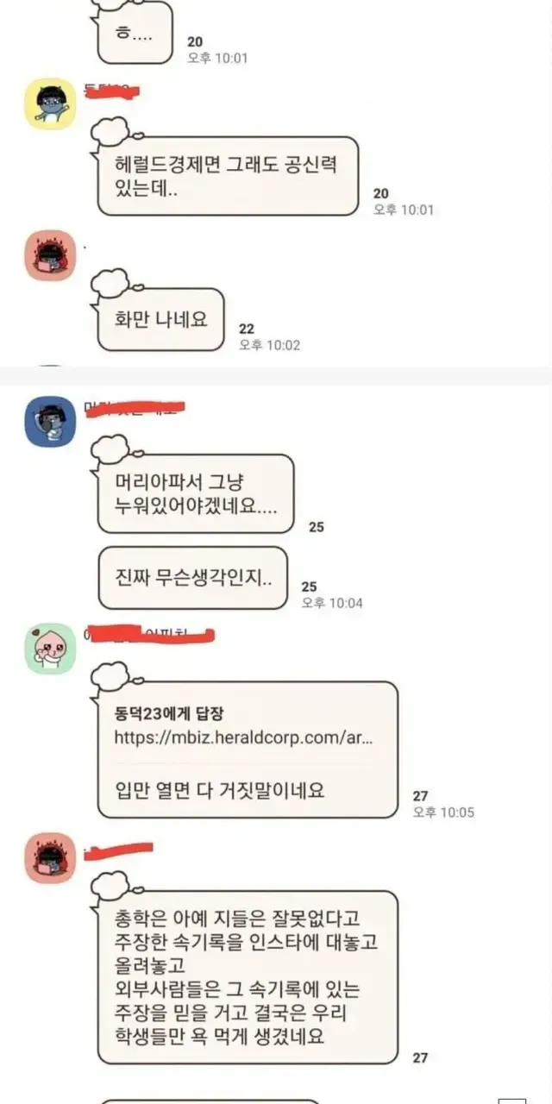Select the long '총학은 아예 지들은' message bubble
This screenshot has height=1104, width=552.
(248, 977)
